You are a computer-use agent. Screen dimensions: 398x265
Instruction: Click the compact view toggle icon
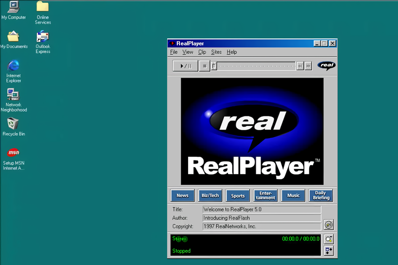pos(329,251)
